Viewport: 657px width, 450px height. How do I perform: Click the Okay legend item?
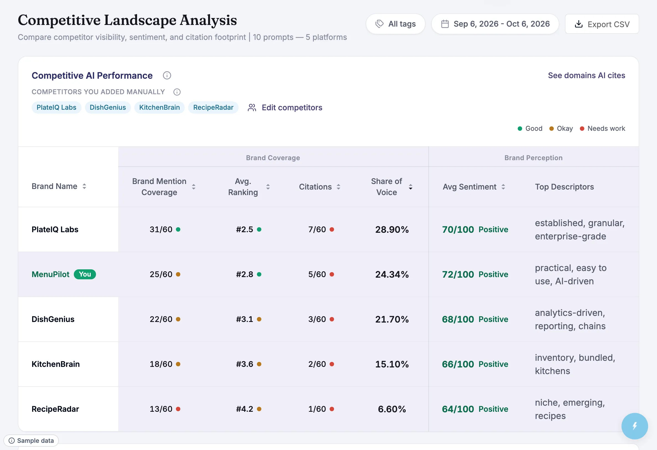tap(561, 129)
